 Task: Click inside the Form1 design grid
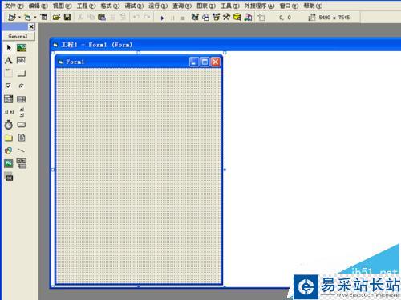pos(139,175)
